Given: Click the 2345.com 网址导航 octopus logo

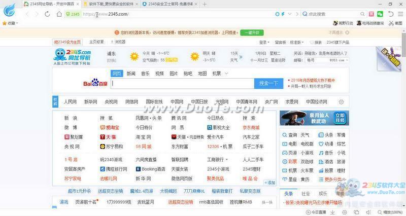Looking at the screenshot, I should [x=72, y=56].
